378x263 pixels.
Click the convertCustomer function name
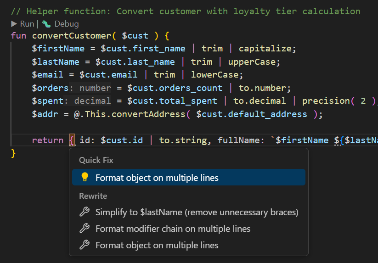pos(72,36)
